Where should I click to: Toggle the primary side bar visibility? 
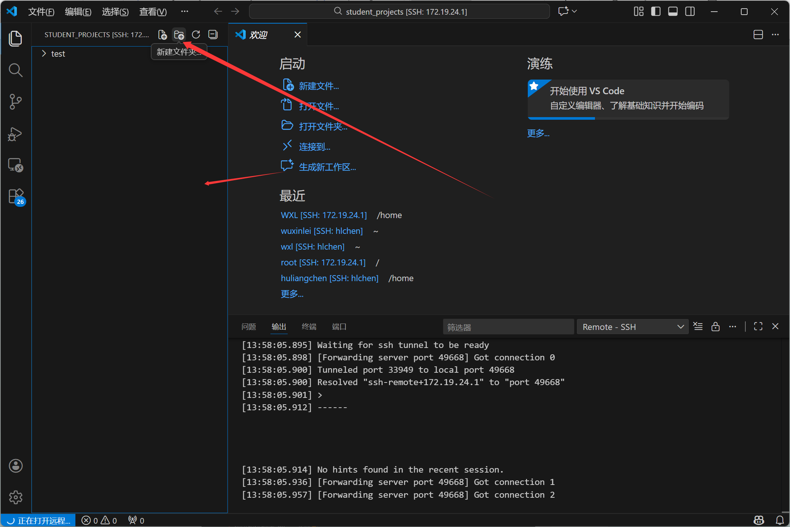tap(656, 12)
